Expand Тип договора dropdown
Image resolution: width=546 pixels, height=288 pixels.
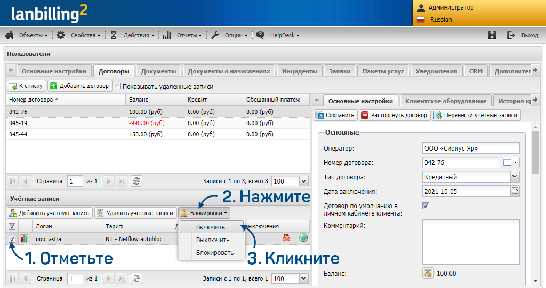(515, 177)
